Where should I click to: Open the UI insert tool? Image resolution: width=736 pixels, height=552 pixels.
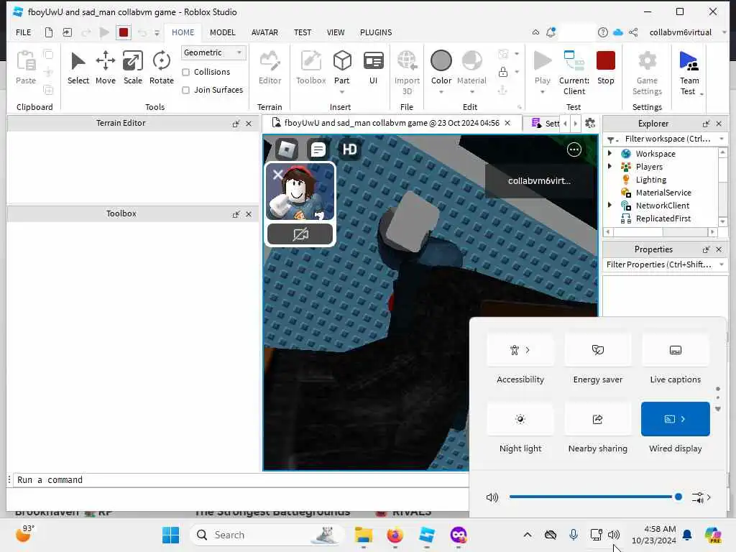(374, 68)
